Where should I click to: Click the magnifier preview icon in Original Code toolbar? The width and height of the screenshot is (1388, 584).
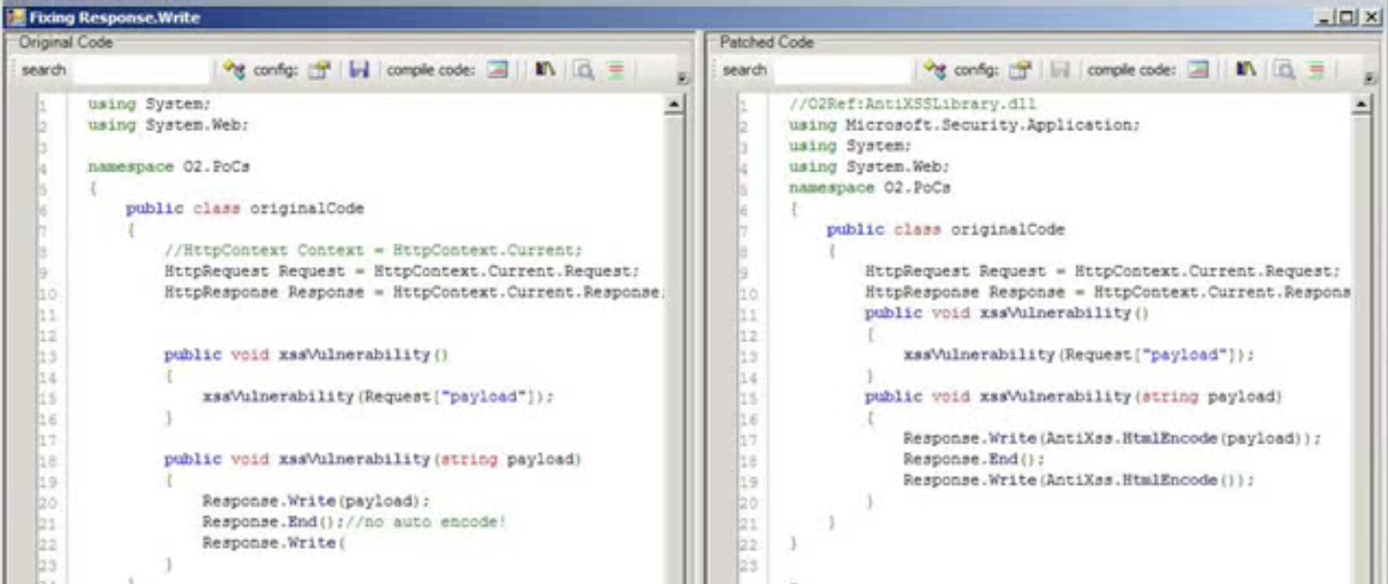(x=582, y=70)
